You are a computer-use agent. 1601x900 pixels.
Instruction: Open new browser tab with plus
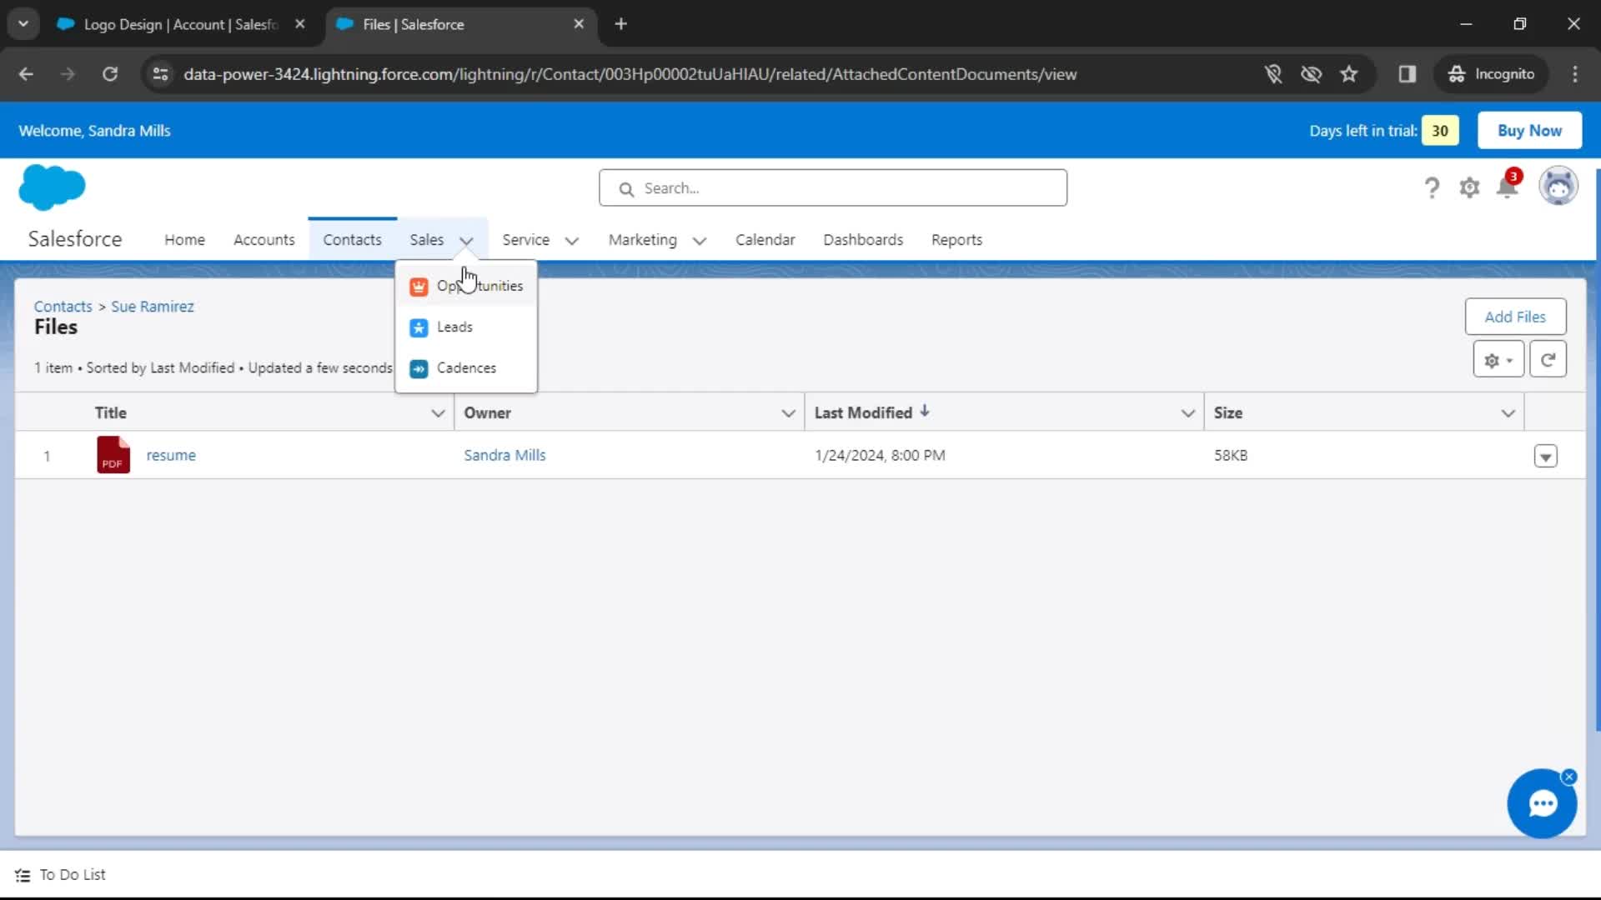(x=620, y=24)
